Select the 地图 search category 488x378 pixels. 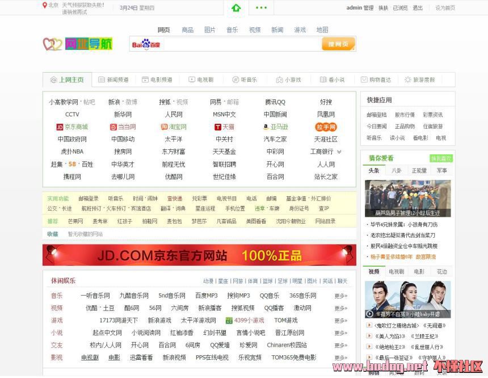322,30
